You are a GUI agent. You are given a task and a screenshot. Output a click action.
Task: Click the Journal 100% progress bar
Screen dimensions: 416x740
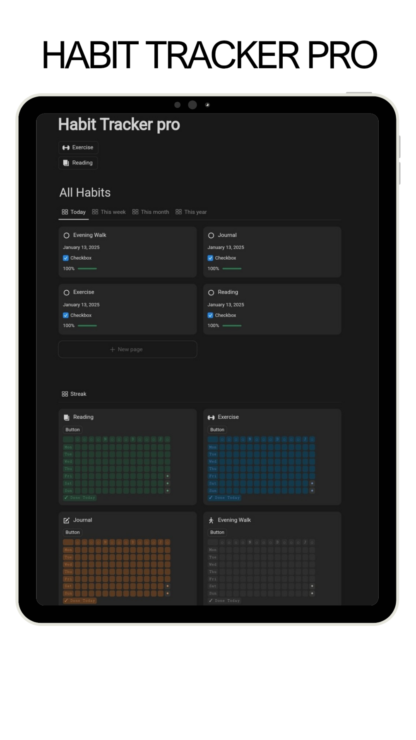(232, 269)
